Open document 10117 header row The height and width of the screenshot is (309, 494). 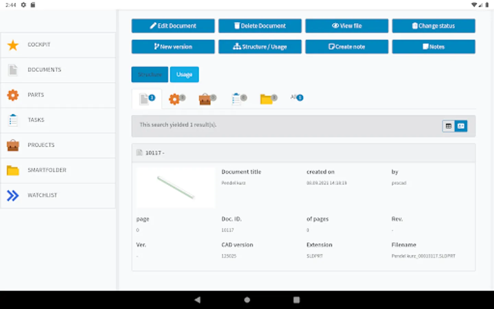(x=303, y=153)
